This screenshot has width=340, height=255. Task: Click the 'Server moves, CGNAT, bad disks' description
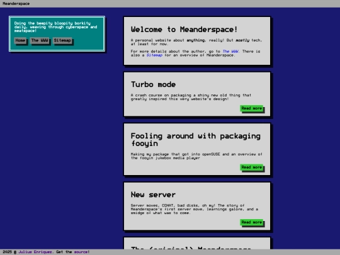[195, 209]
